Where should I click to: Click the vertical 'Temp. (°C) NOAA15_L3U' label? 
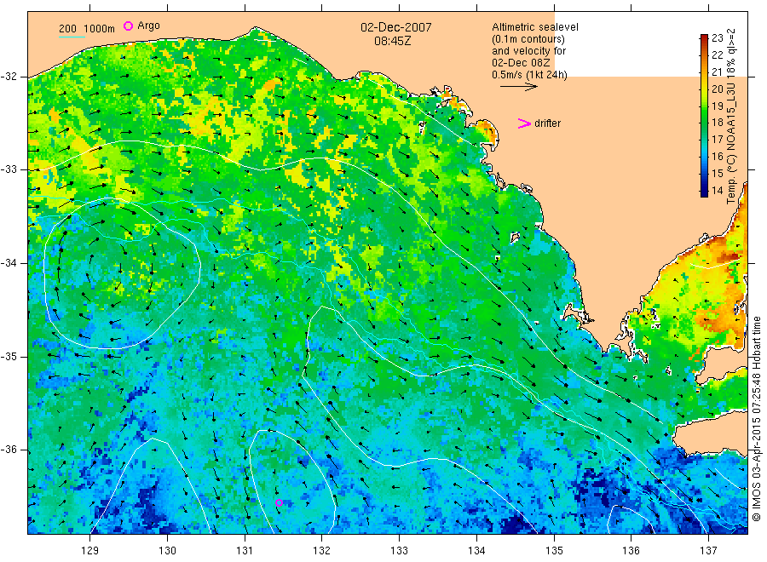pyautogui.click(x=731, y=143)
